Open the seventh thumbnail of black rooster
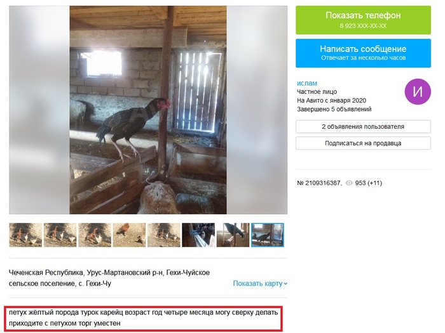Image resolution: width=445 pixels, height=333 pixels. (x=233, y=235)
